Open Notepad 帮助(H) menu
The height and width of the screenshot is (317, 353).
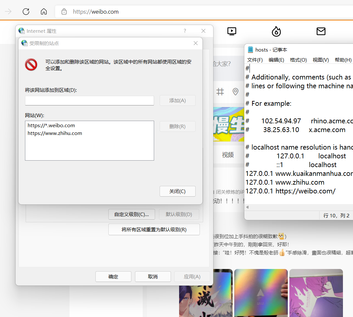pos(343,60)
